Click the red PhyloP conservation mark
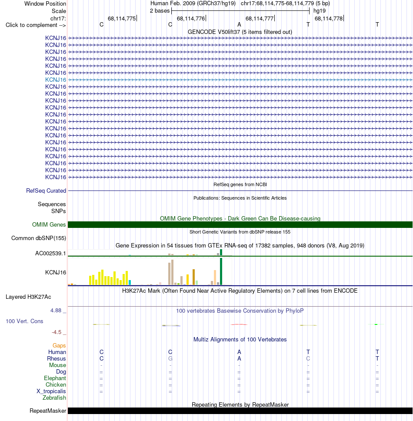Screen dimensions: 413x421 (239, 324)
